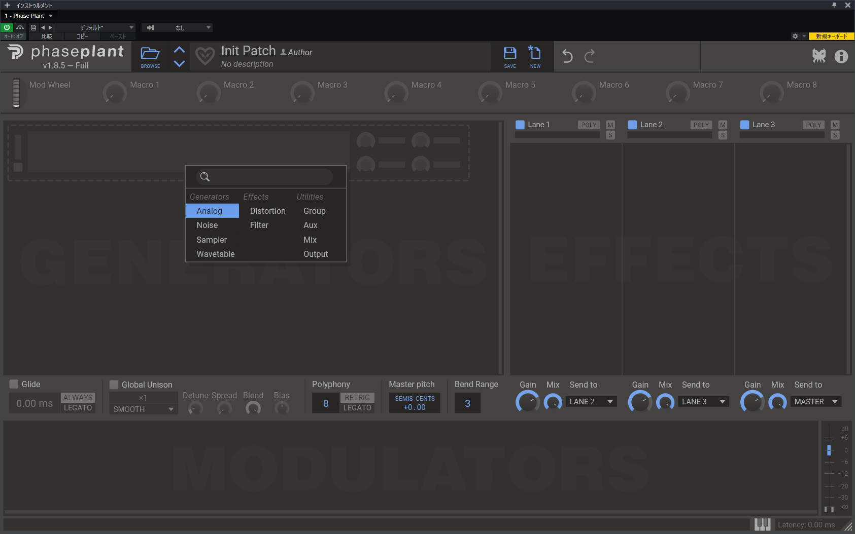Toggle Lane 1 enable box
This screenshot has height=534, width=855.
[520, 125]
